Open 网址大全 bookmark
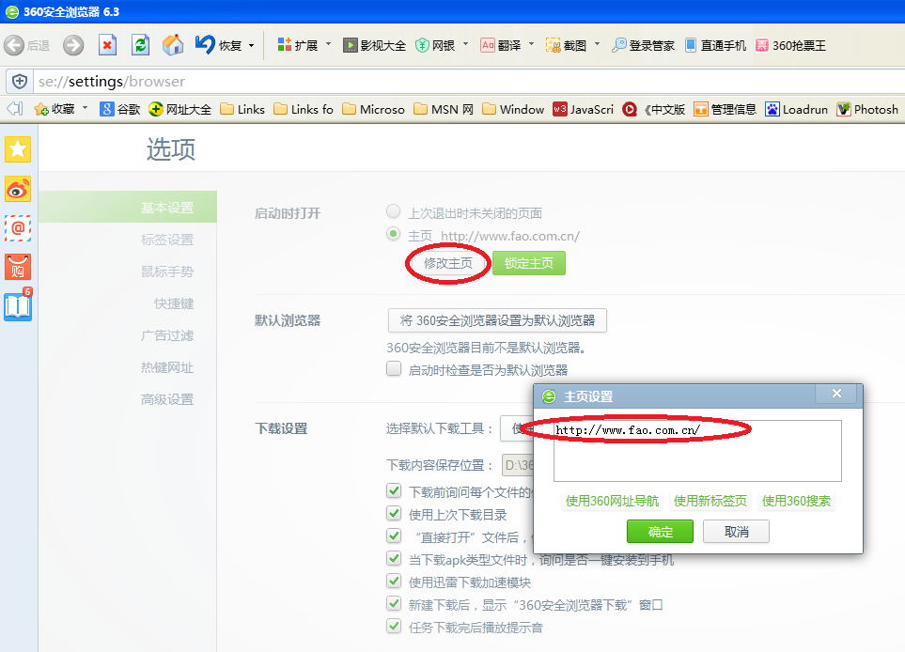Screen dimensions: 905x652 click(180, 109)
